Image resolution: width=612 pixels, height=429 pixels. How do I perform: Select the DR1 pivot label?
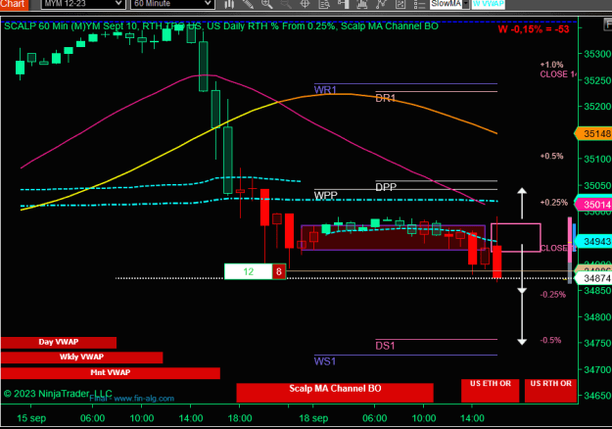tap(386, 98)
